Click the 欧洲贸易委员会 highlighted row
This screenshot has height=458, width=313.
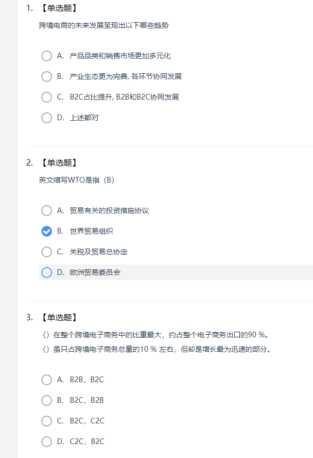click(x=176, y=272)
